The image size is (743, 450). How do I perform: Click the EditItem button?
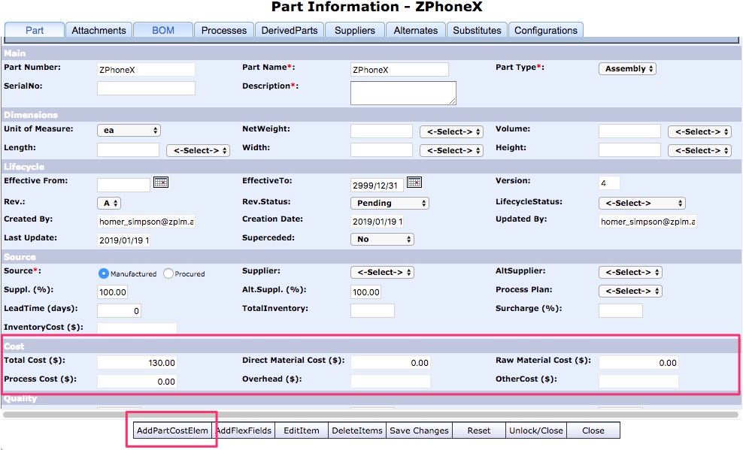tap(302, 430)
